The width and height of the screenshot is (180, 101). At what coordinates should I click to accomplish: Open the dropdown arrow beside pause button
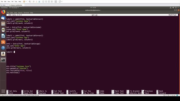pos(26,2)
